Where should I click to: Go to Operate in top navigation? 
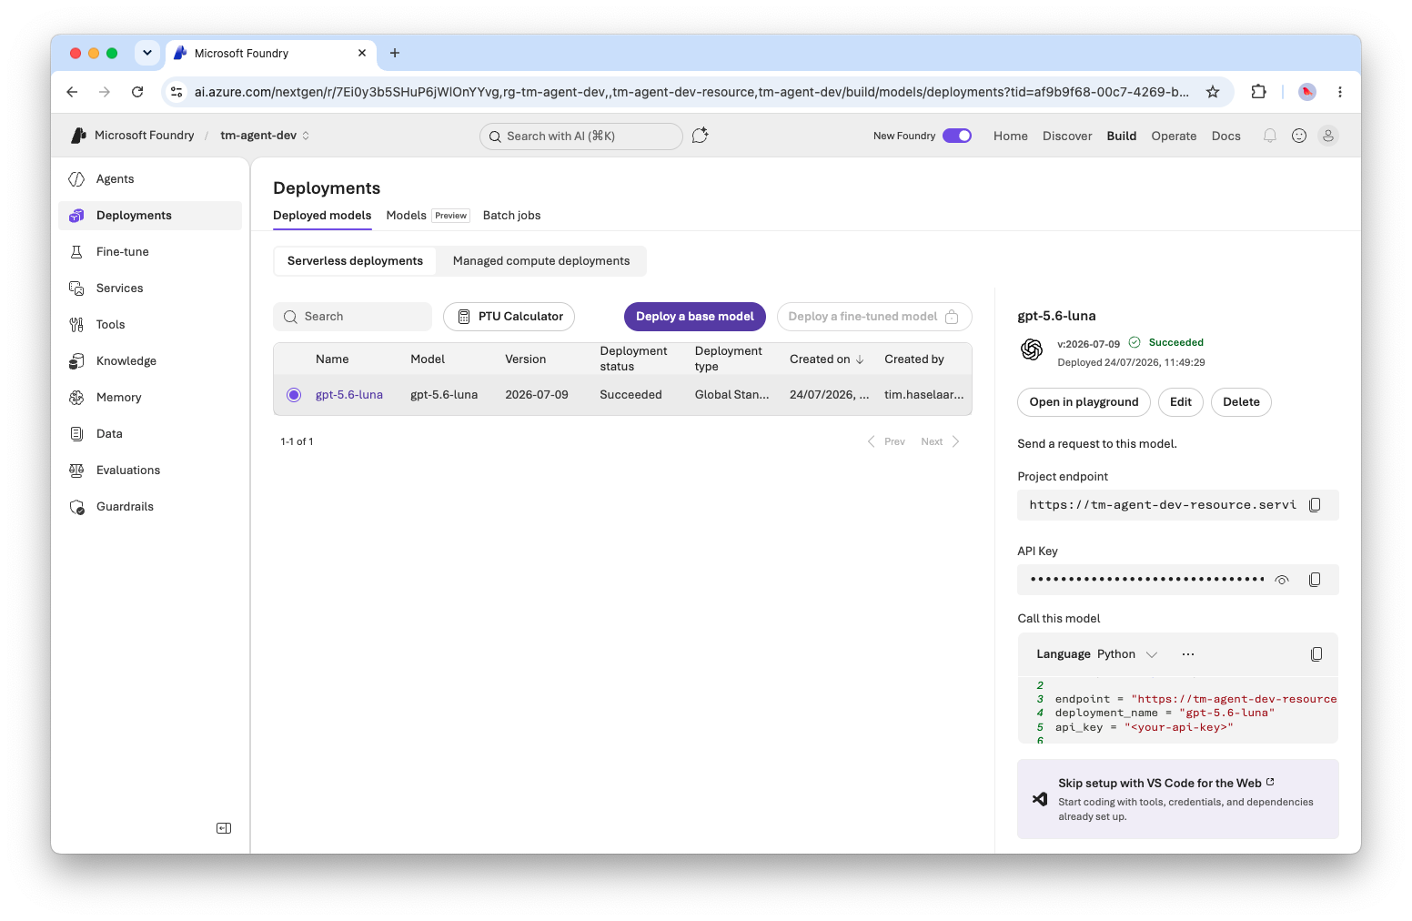click(x=1174, y=136)
